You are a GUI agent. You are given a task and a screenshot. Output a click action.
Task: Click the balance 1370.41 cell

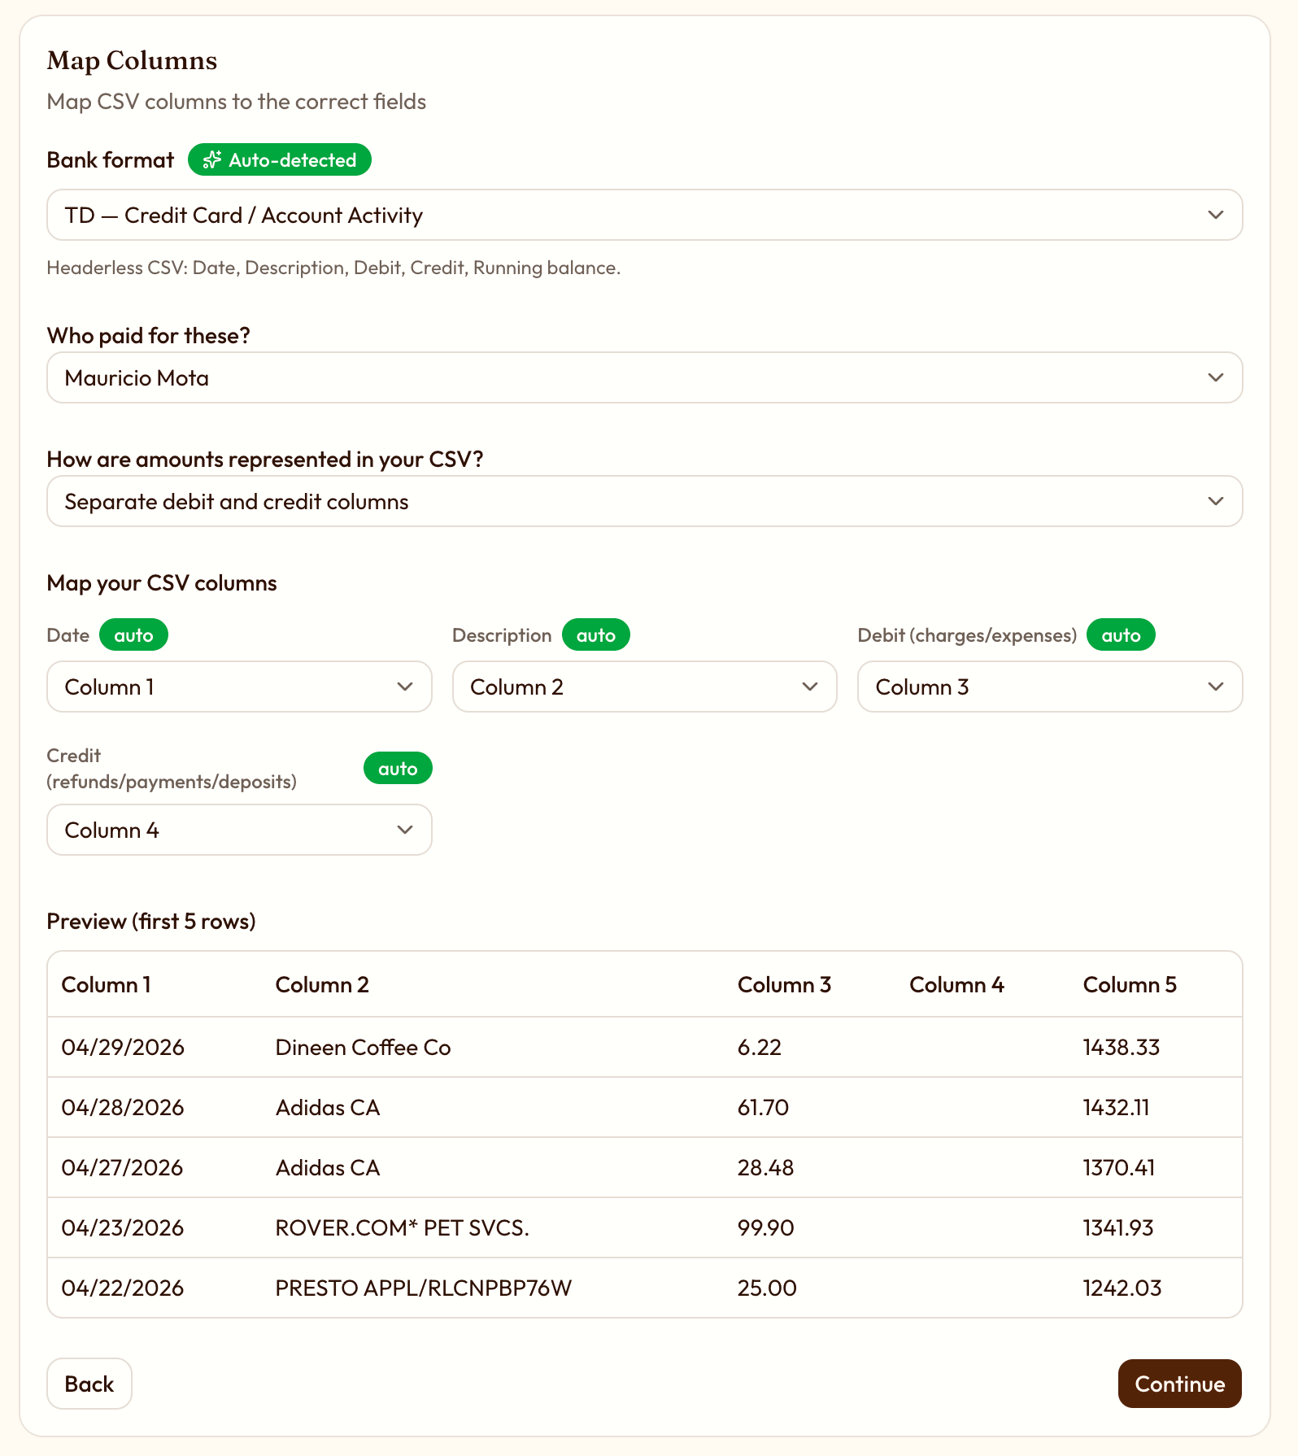(1119, 1168)
